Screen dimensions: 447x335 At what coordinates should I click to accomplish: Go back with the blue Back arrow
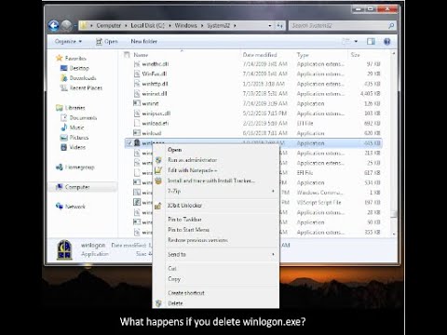coord(54,25)
